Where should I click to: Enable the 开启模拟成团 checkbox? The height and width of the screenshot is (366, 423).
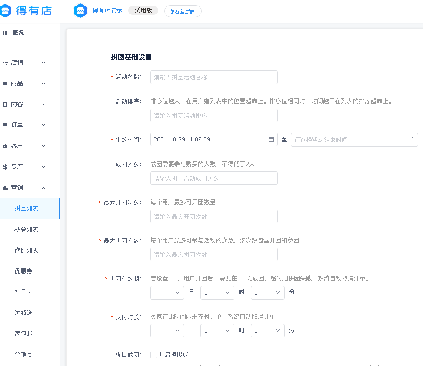[x=154, y=354]
